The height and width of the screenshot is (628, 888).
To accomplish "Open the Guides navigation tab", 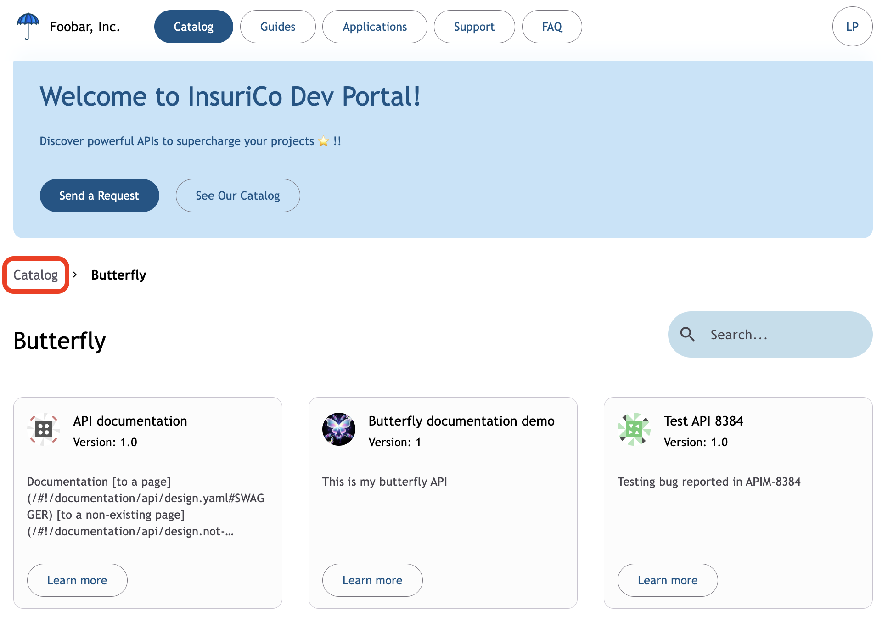I will coord(277,27).
